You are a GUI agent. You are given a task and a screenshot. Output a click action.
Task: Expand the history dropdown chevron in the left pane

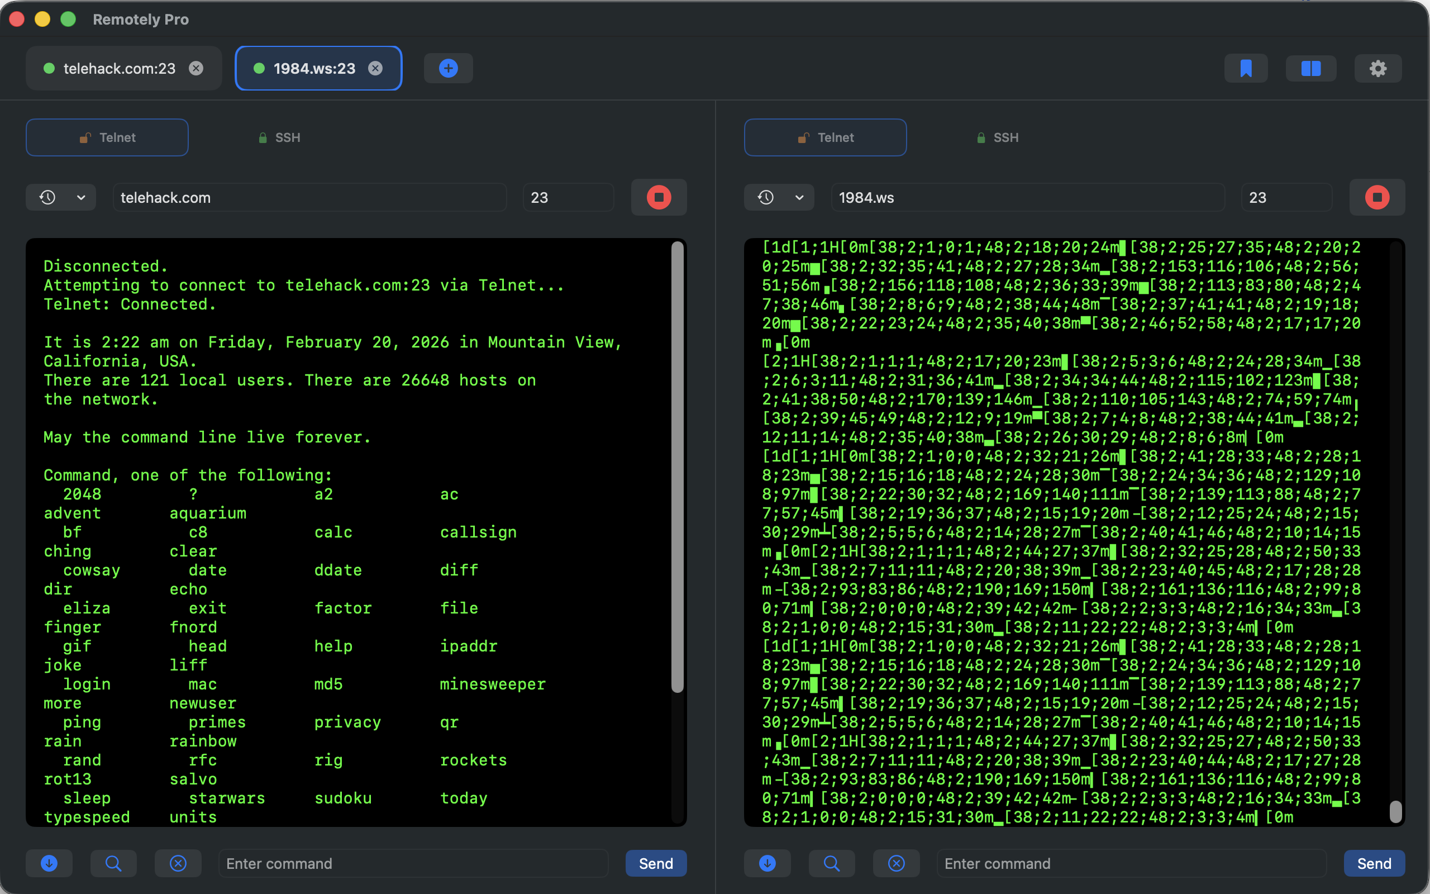[81, 197]
